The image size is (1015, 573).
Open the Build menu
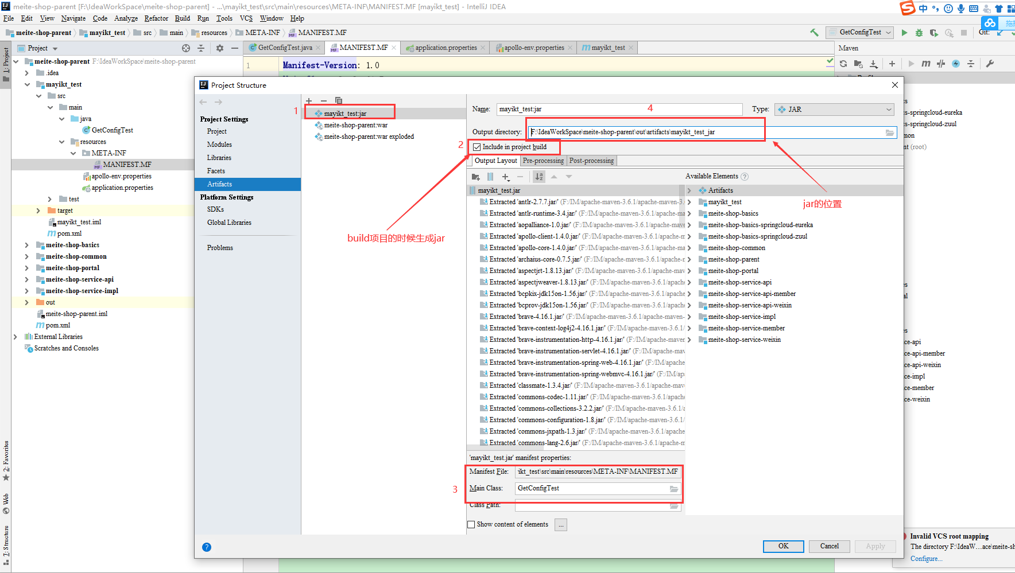[x=182, y=18]
